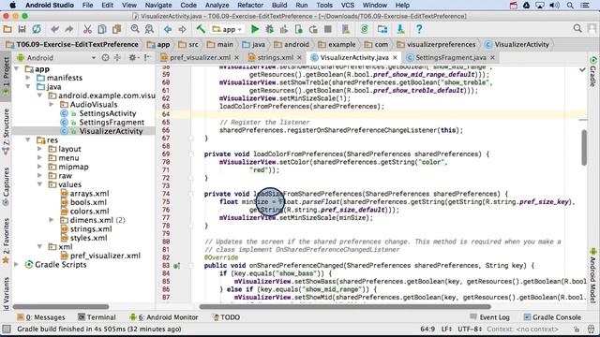The height and width of the screenshot is (337, 600).
Task: Navigate back with the left arrow icon
Action: (168, 29)
